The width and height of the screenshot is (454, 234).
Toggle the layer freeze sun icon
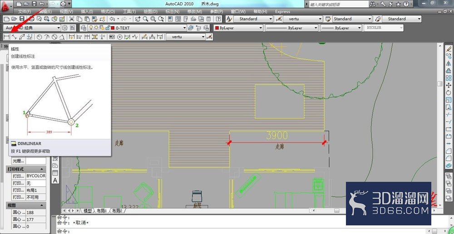[96, 28]
